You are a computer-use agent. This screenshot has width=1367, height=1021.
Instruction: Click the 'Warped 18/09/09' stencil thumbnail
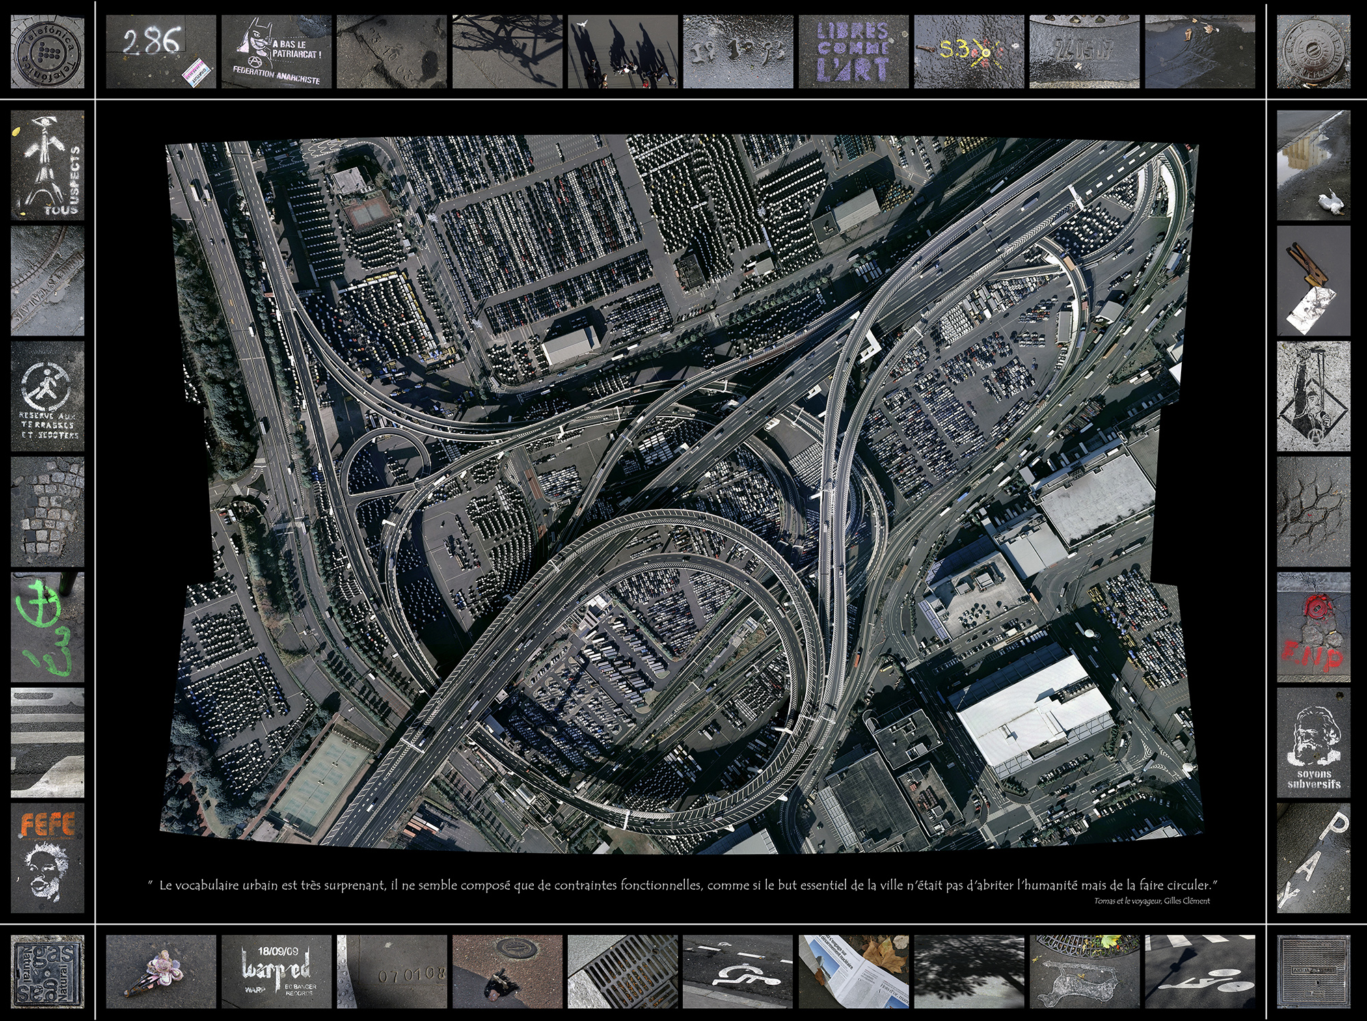coord(276,971)
